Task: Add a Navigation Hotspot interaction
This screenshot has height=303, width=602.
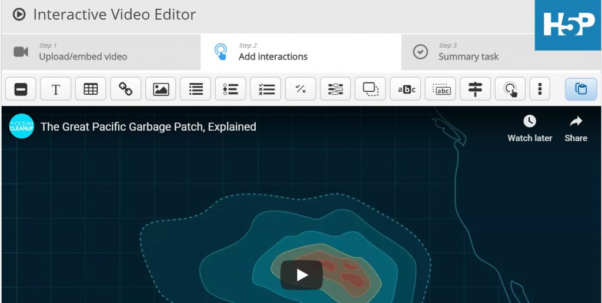Action: coord(510,89)
